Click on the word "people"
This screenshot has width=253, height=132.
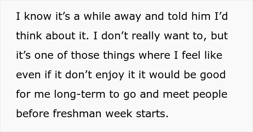pos(210,95)
